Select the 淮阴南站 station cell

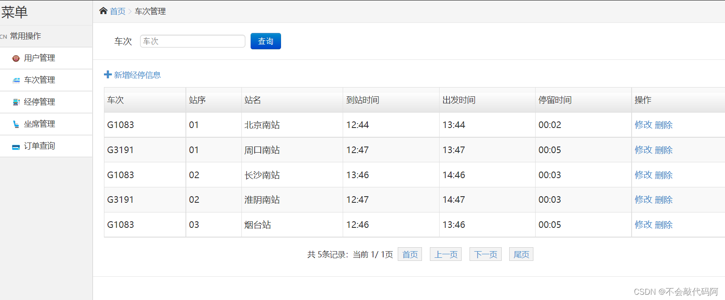[x=292, y=200]
